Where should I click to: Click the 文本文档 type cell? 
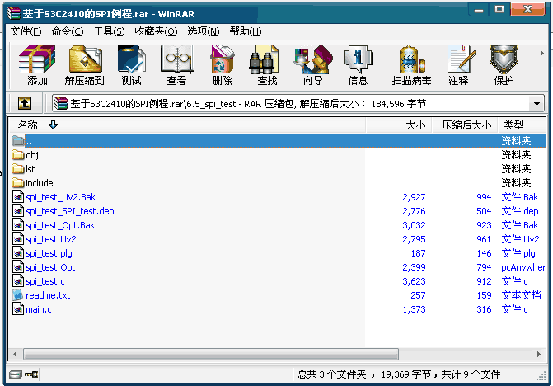[521, 295]
